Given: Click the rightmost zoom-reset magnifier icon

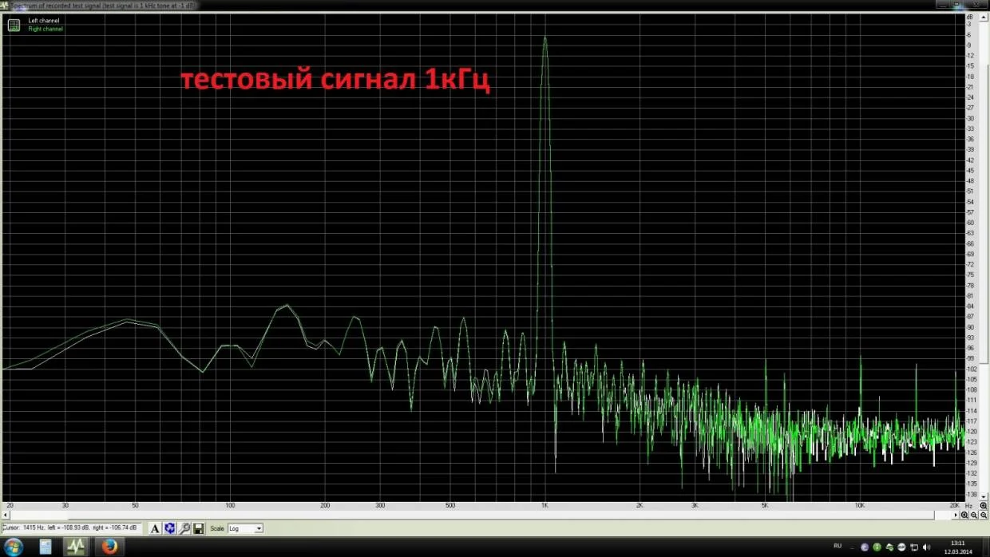Looking at the screenshot, I should tap(984, 515).
